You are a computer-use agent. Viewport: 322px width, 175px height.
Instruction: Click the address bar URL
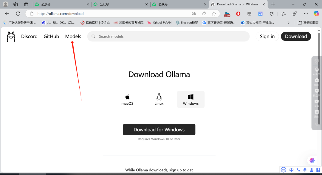click(x=60, y=13)
